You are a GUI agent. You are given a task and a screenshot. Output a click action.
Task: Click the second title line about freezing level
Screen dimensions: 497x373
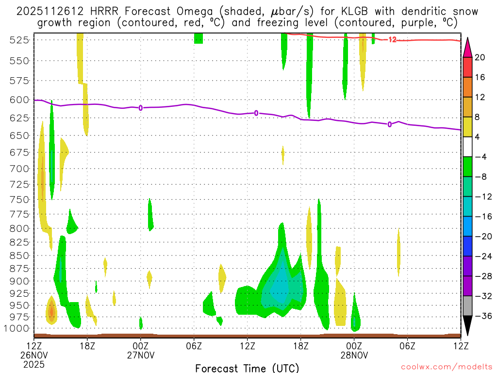(247, 23)
